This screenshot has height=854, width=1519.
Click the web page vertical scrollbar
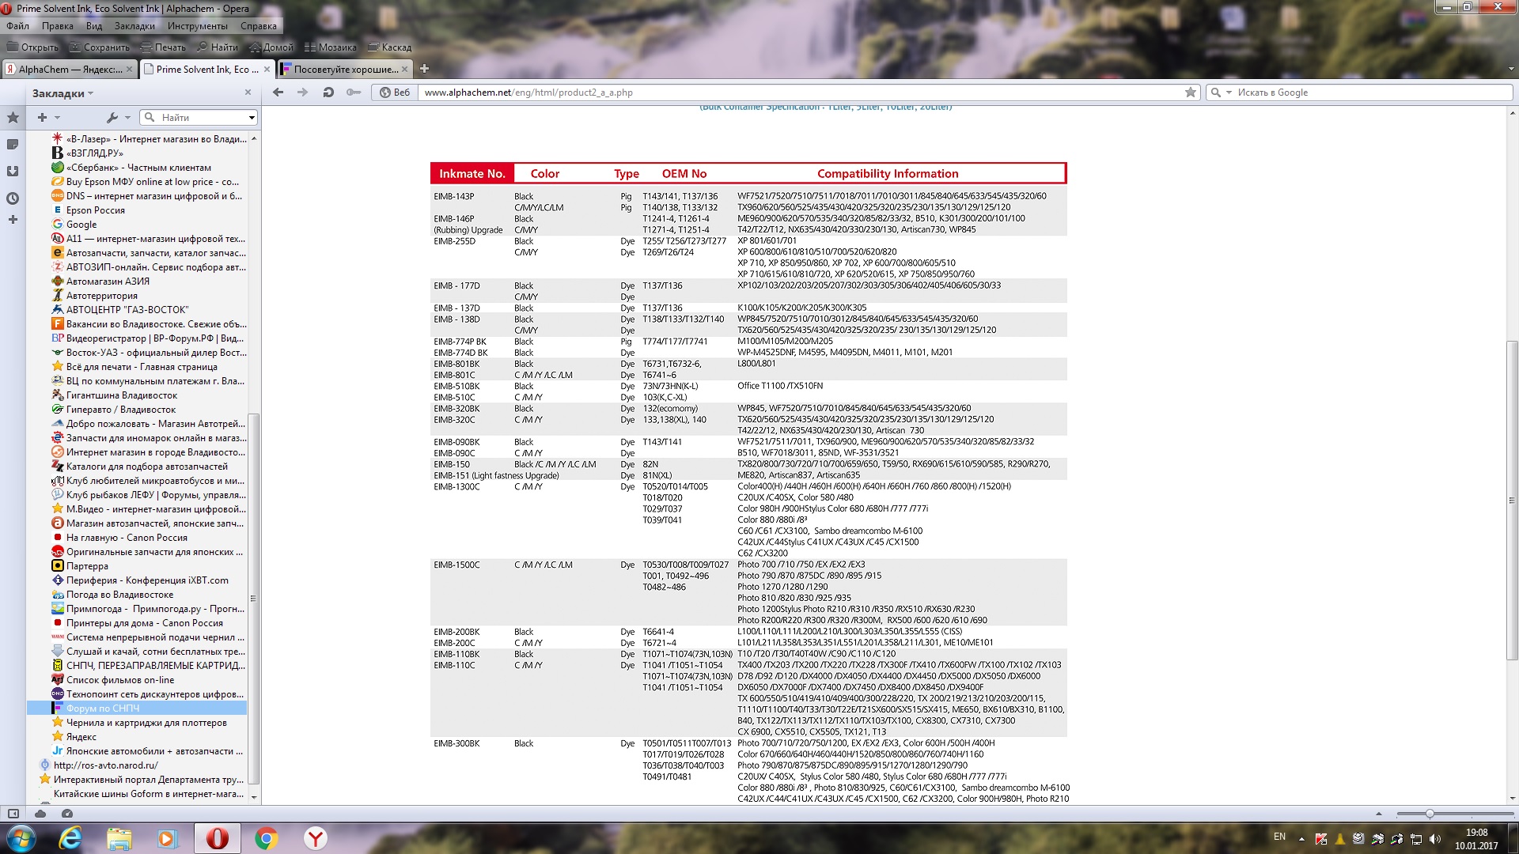click(x=1512, y=500)
